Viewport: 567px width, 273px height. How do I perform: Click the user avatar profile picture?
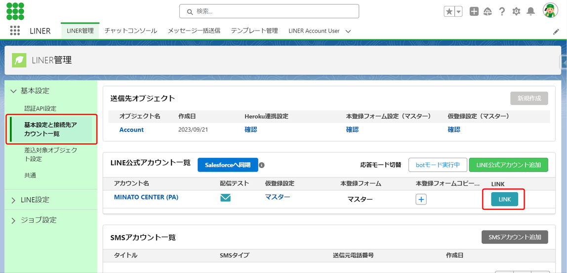coord(550,10)
